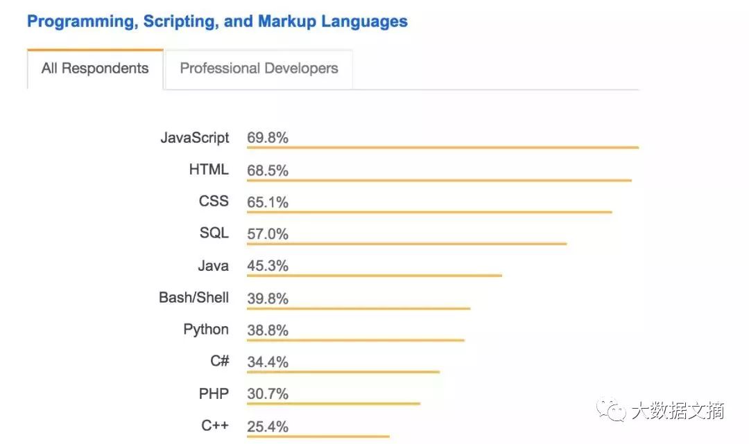The width and height of the screenshot is (749, 444).
Task: Click the Programming, Scripting, and Markup Languages heading
Action: point(217,21)
